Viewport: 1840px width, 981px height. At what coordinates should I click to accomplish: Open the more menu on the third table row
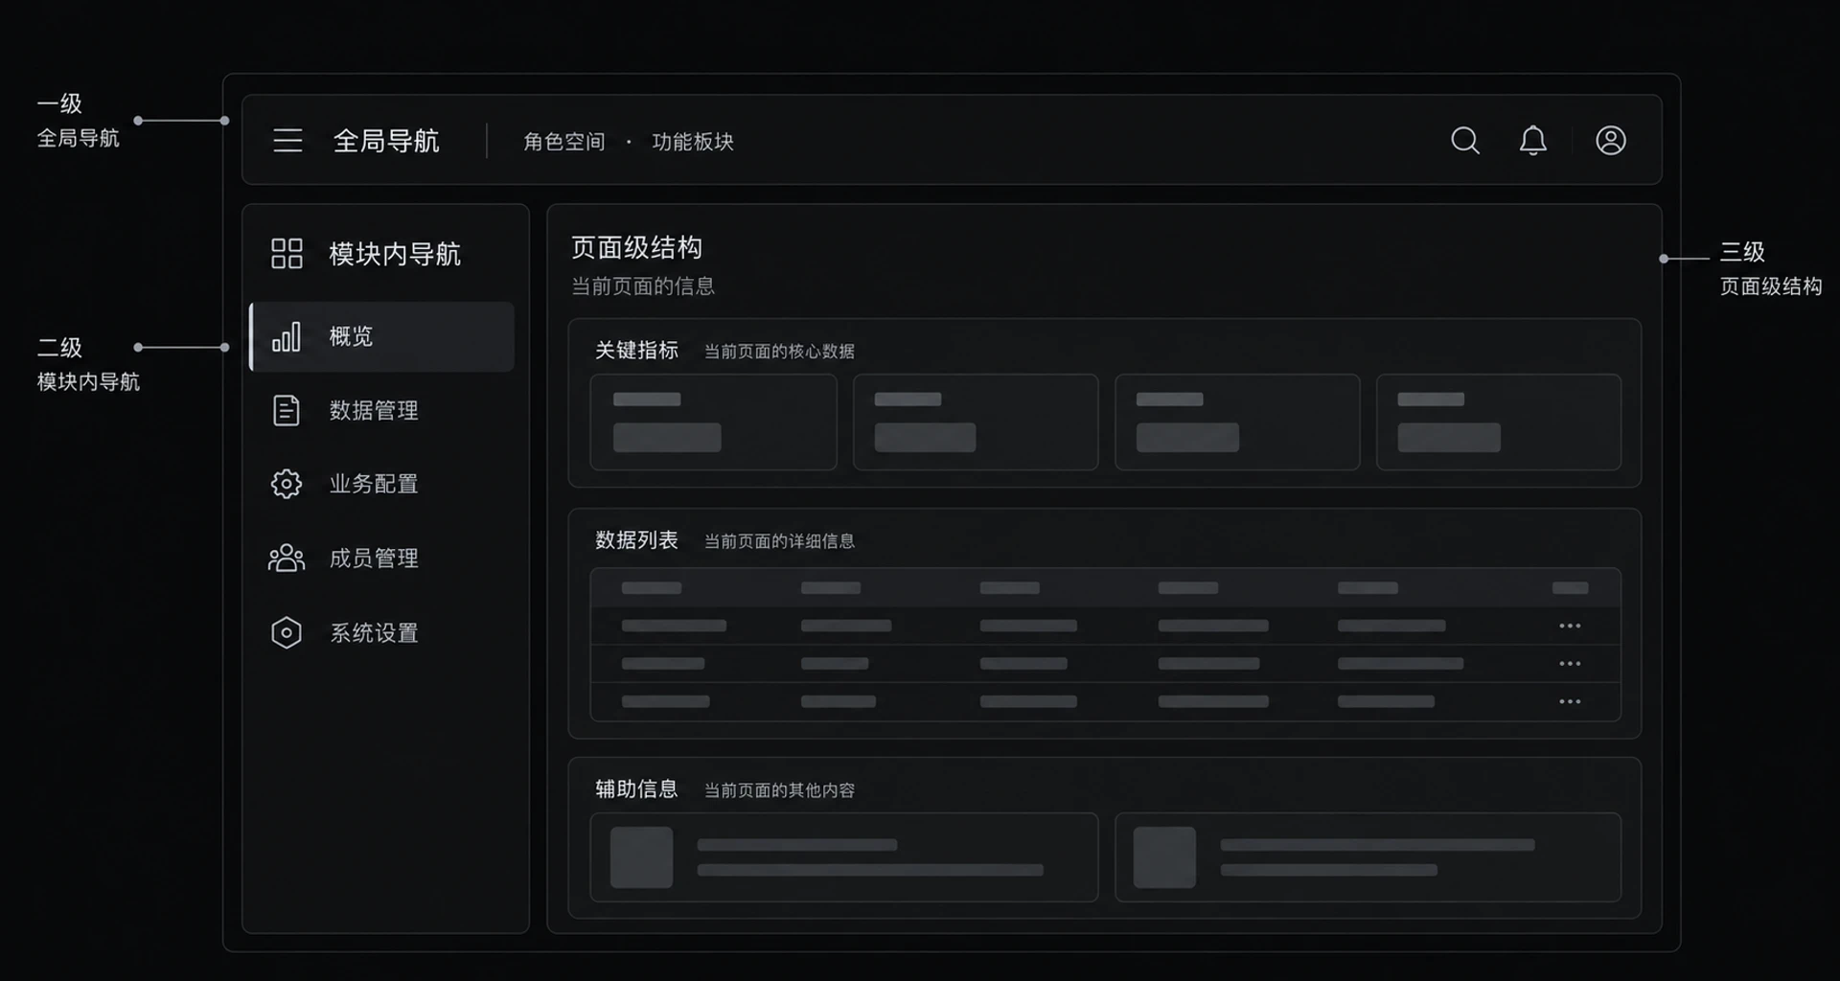coord(1570,701)
